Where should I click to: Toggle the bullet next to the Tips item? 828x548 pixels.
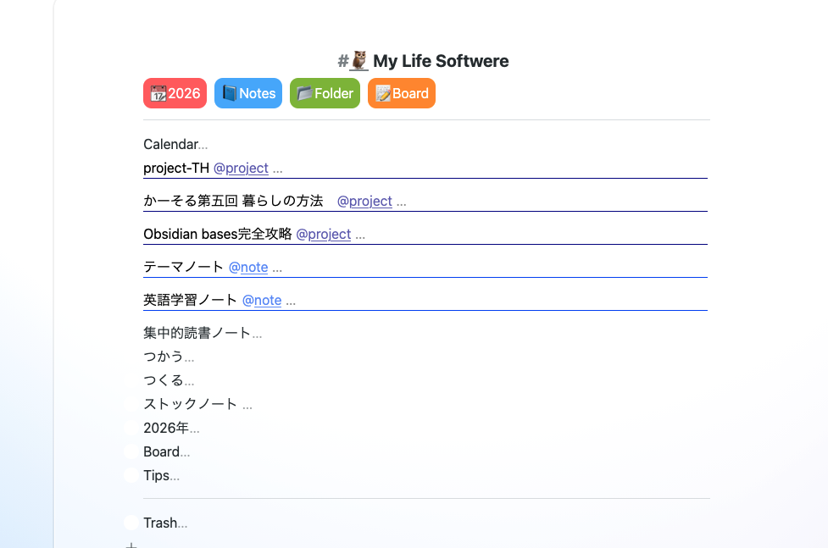(131, 475)
